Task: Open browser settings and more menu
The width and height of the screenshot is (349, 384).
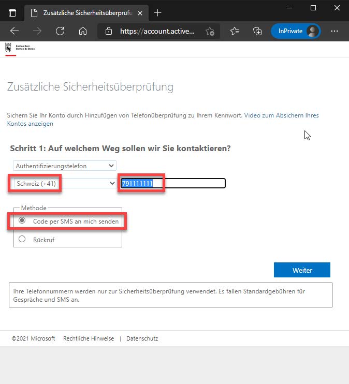Action: click(335, 31)
